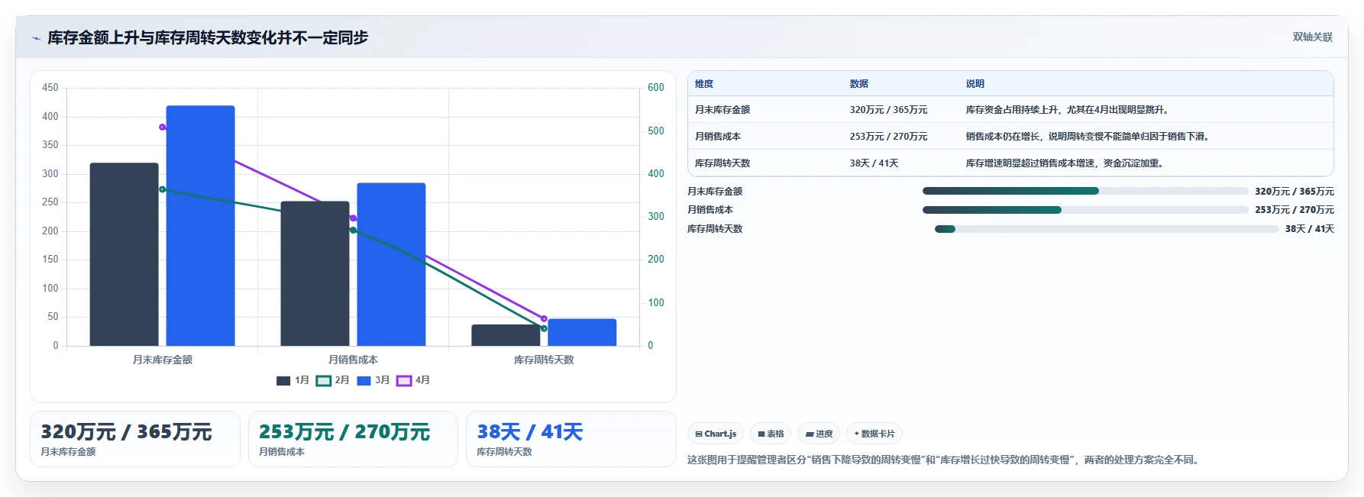1364x497 pixels.
Task: Click the 月末库存金额 table row cell
Action: 722,110
